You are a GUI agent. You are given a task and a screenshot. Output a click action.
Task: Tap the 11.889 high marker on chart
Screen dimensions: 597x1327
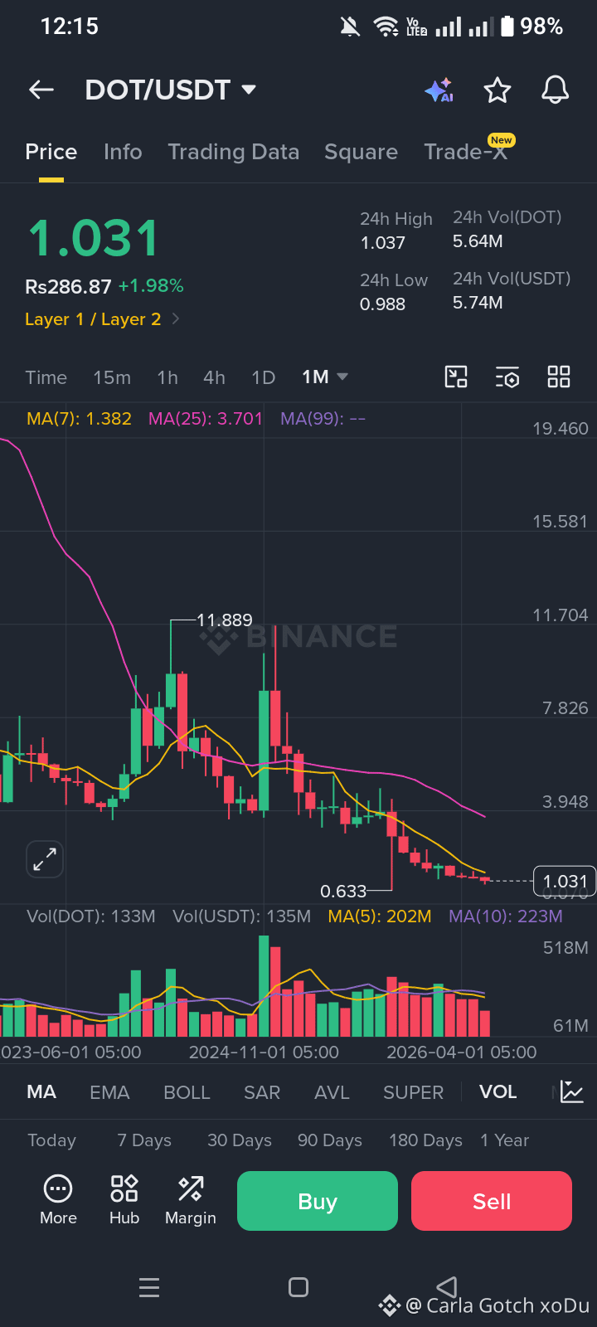click(x=224, y=620)
